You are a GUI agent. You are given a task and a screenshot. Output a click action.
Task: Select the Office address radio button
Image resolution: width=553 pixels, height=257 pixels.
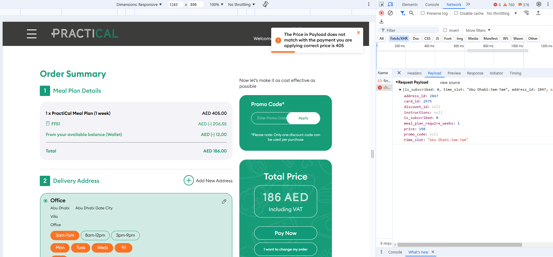click(46, 201)
